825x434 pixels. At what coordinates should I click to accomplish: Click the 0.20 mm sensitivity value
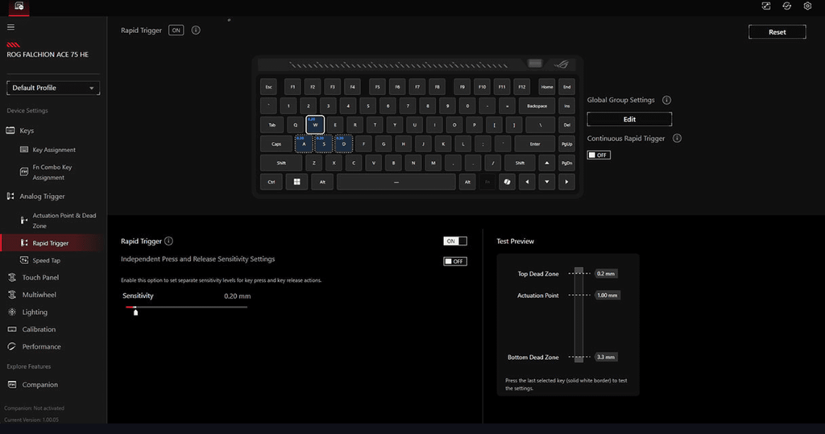coord(238,296)
